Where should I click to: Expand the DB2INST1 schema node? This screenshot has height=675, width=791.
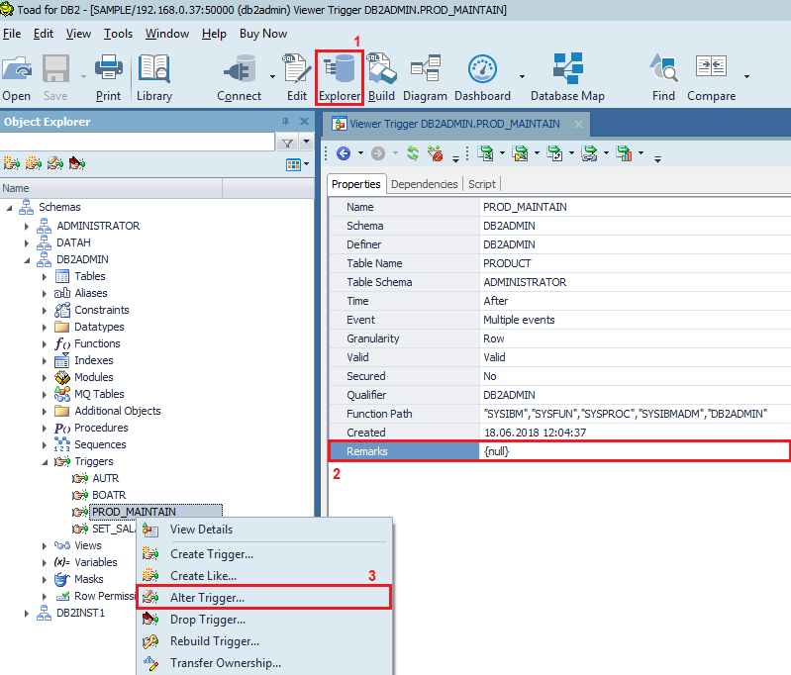tap(28, 613)
